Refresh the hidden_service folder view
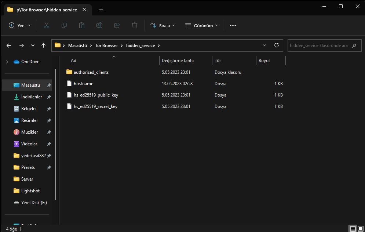365x232 pixels. [277, 45]
